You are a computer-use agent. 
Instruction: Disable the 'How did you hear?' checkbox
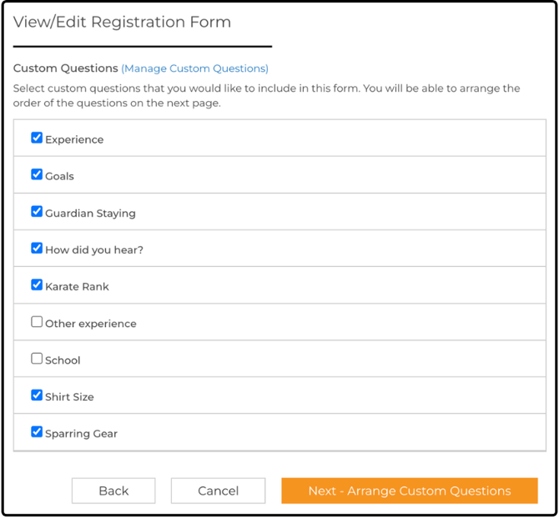[x=37, y=248]
